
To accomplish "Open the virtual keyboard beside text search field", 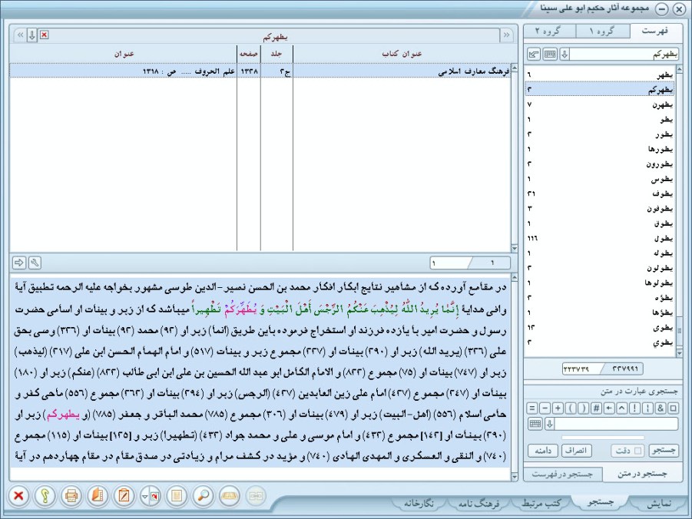I will pyautogui.click(x=535, y=424).
